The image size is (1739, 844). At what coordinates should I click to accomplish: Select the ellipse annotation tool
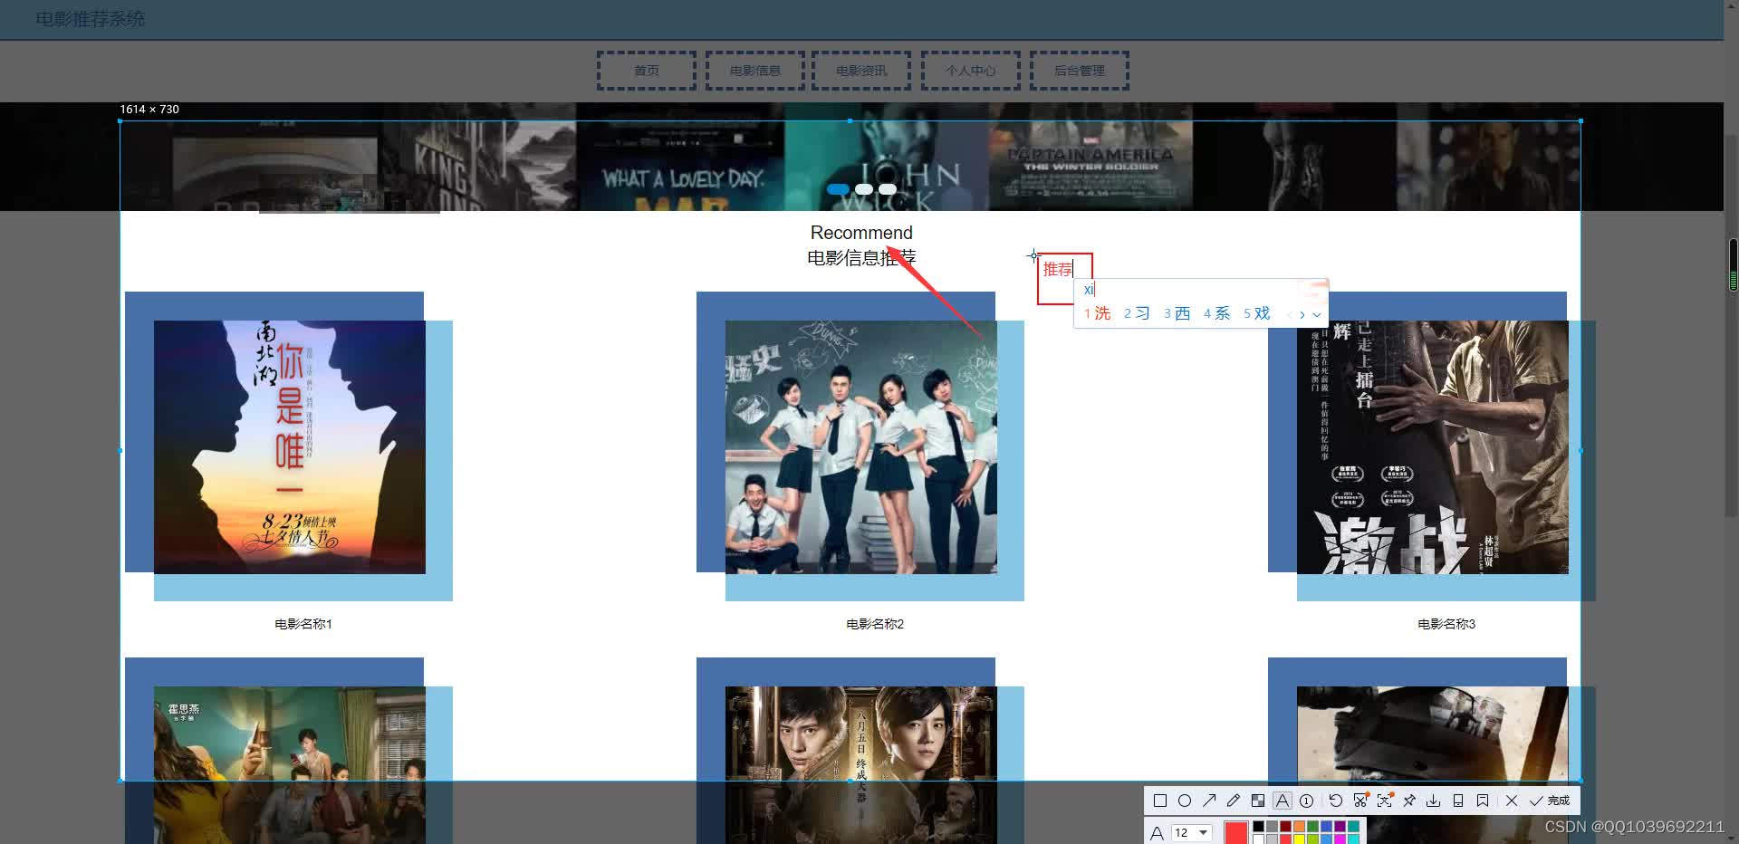pyautogui.click(x=1185, y=801)
